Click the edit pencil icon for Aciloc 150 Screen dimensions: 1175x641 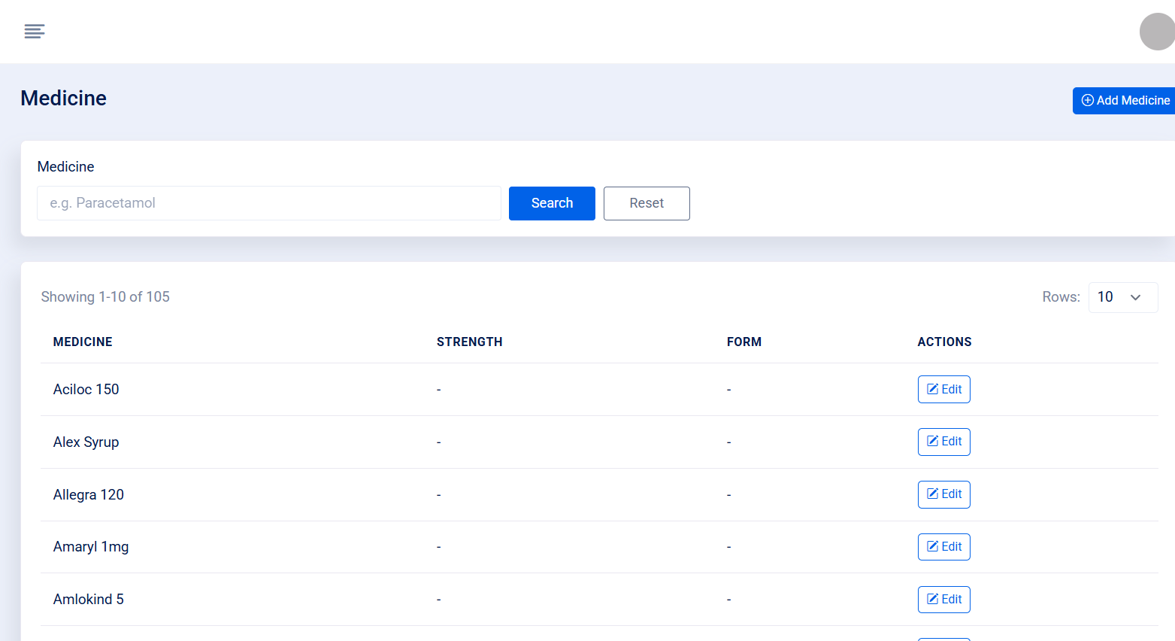click(932, 389)
